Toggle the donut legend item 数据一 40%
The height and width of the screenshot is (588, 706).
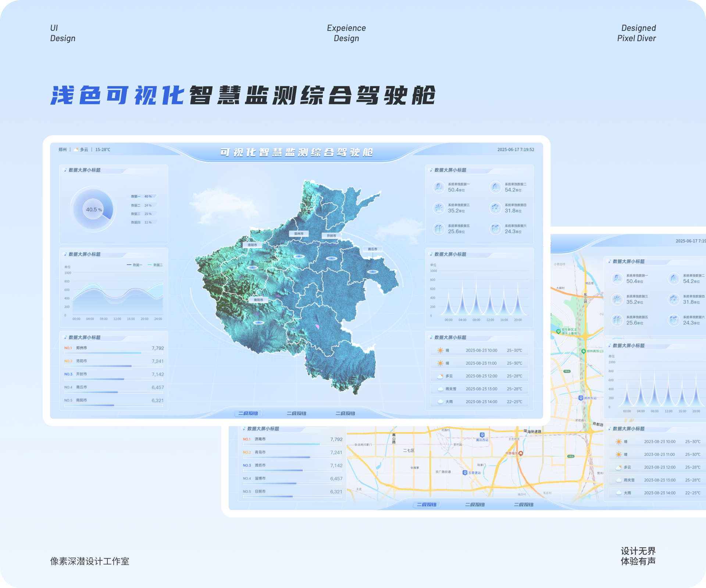143,197
